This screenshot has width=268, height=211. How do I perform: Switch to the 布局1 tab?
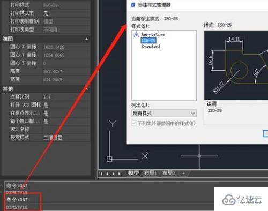pos(151,173)
